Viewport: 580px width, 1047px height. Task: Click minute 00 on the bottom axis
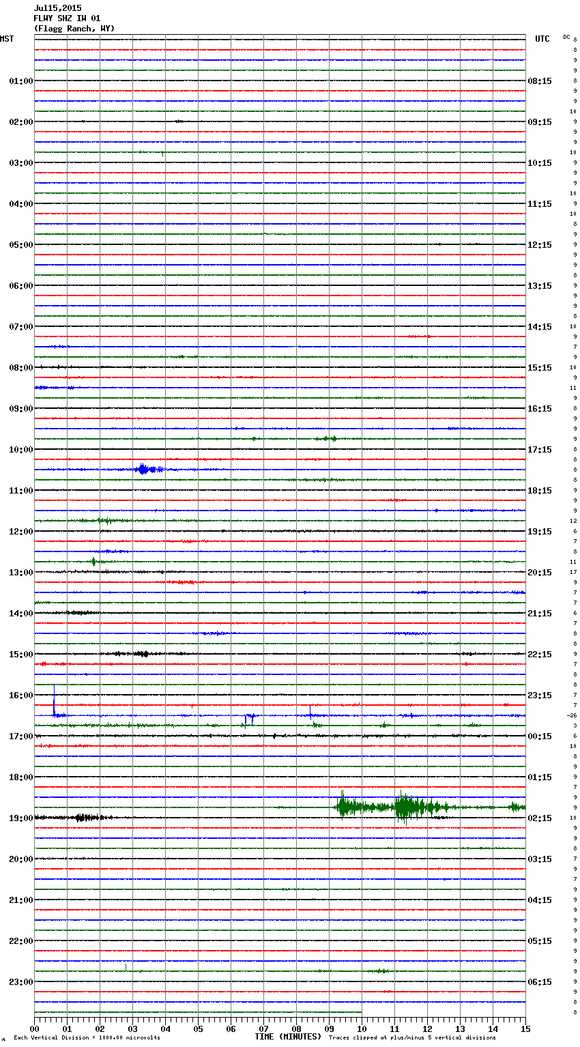tap(34, 1029)
